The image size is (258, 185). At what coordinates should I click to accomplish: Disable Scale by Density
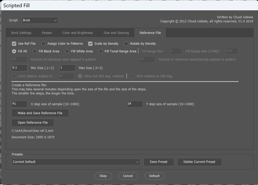coord(90,44)
